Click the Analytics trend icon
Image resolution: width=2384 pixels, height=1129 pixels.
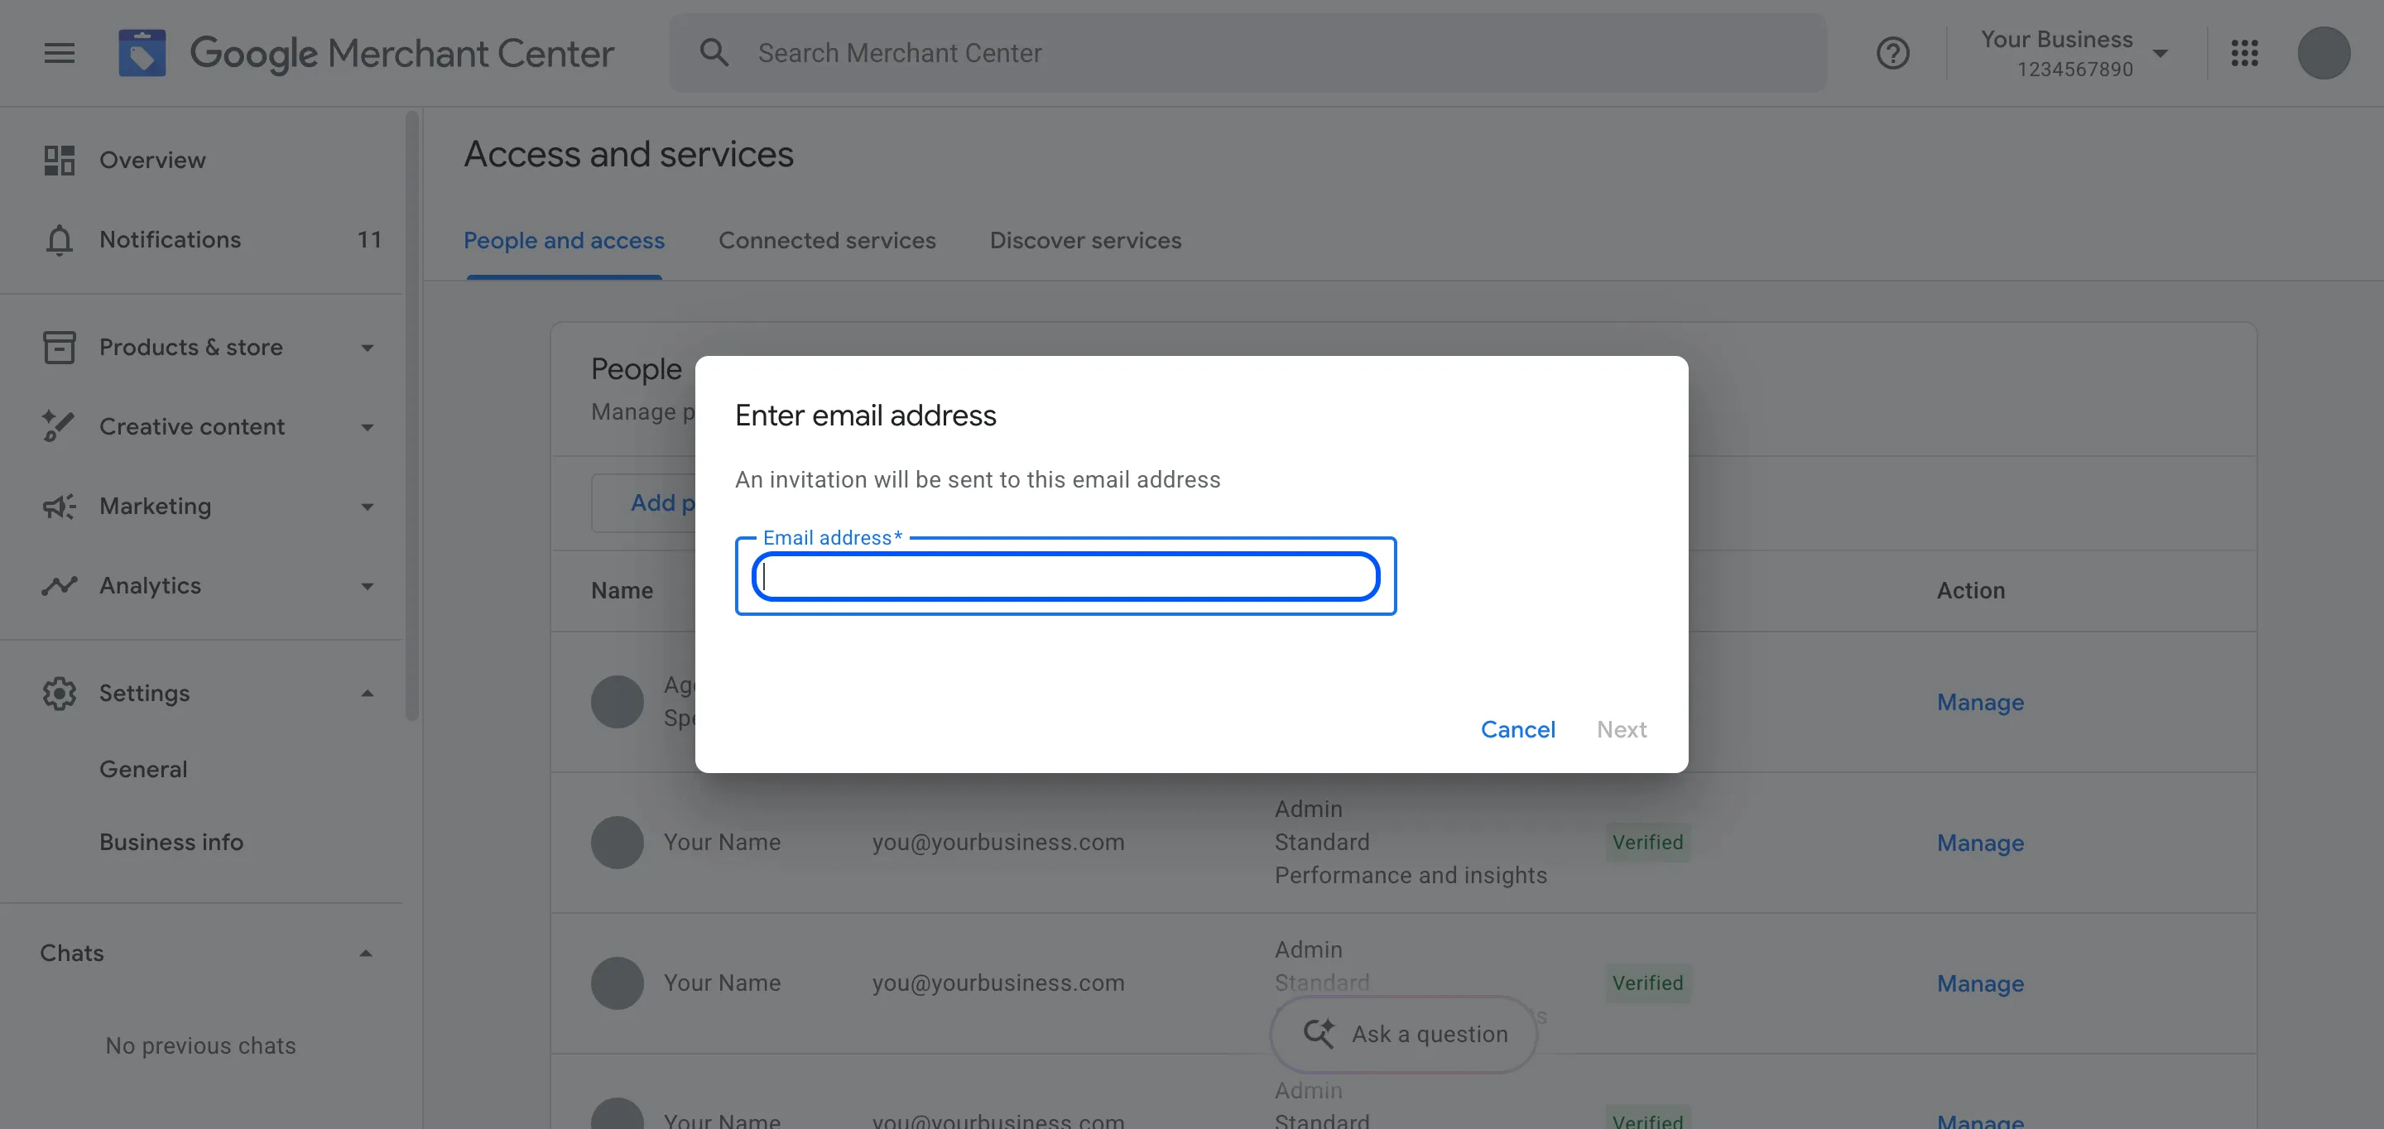tap(60, 586)
